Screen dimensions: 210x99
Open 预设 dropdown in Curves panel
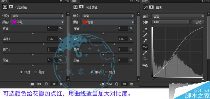point(178,16)
